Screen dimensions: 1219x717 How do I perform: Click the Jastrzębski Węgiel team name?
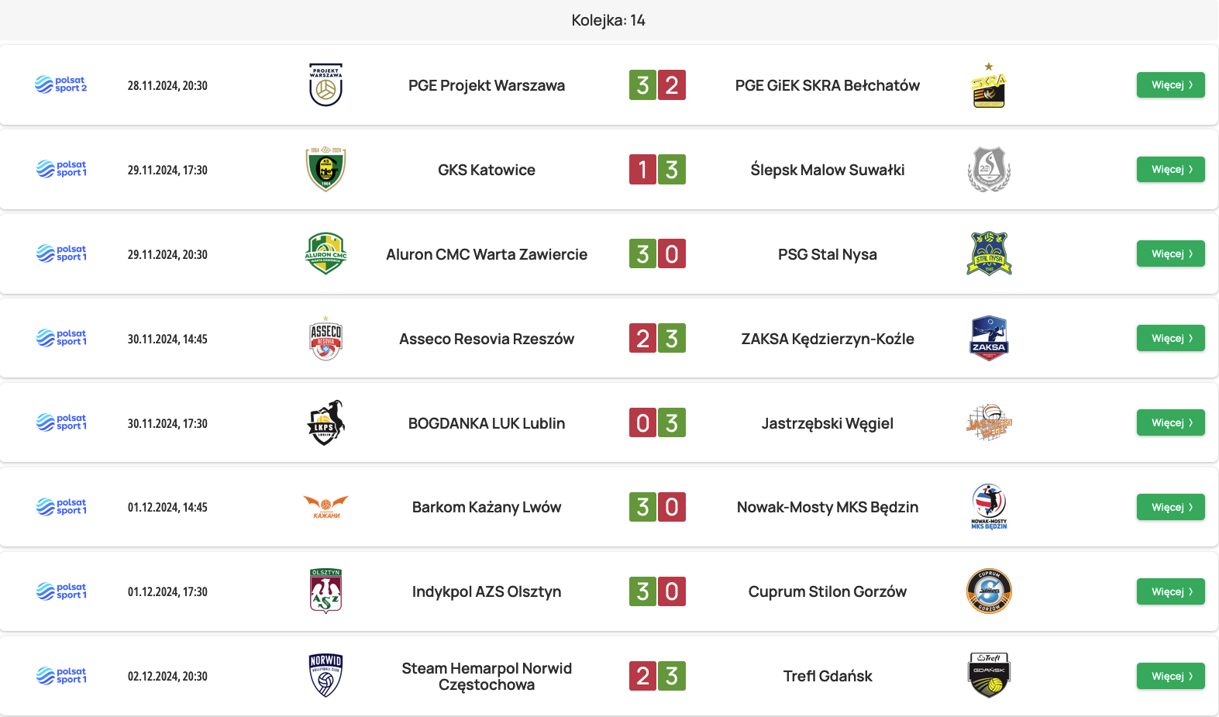[827, 423]
